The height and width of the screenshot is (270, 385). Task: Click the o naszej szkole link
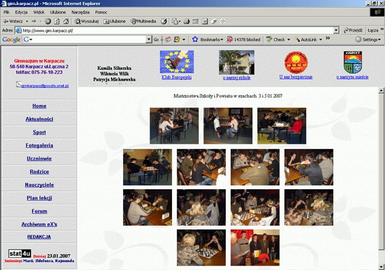point(237,78)
